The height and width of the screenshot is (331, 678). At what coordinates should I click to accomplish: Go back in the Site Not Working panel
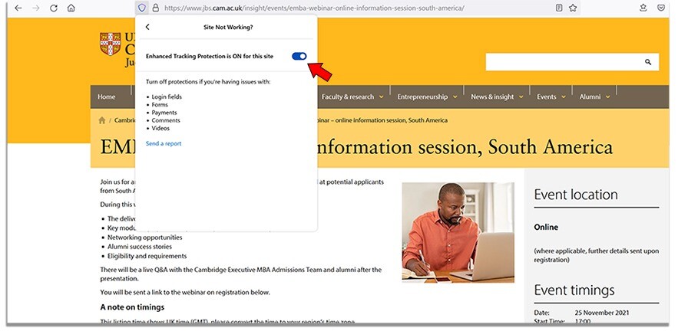[147, 27]
